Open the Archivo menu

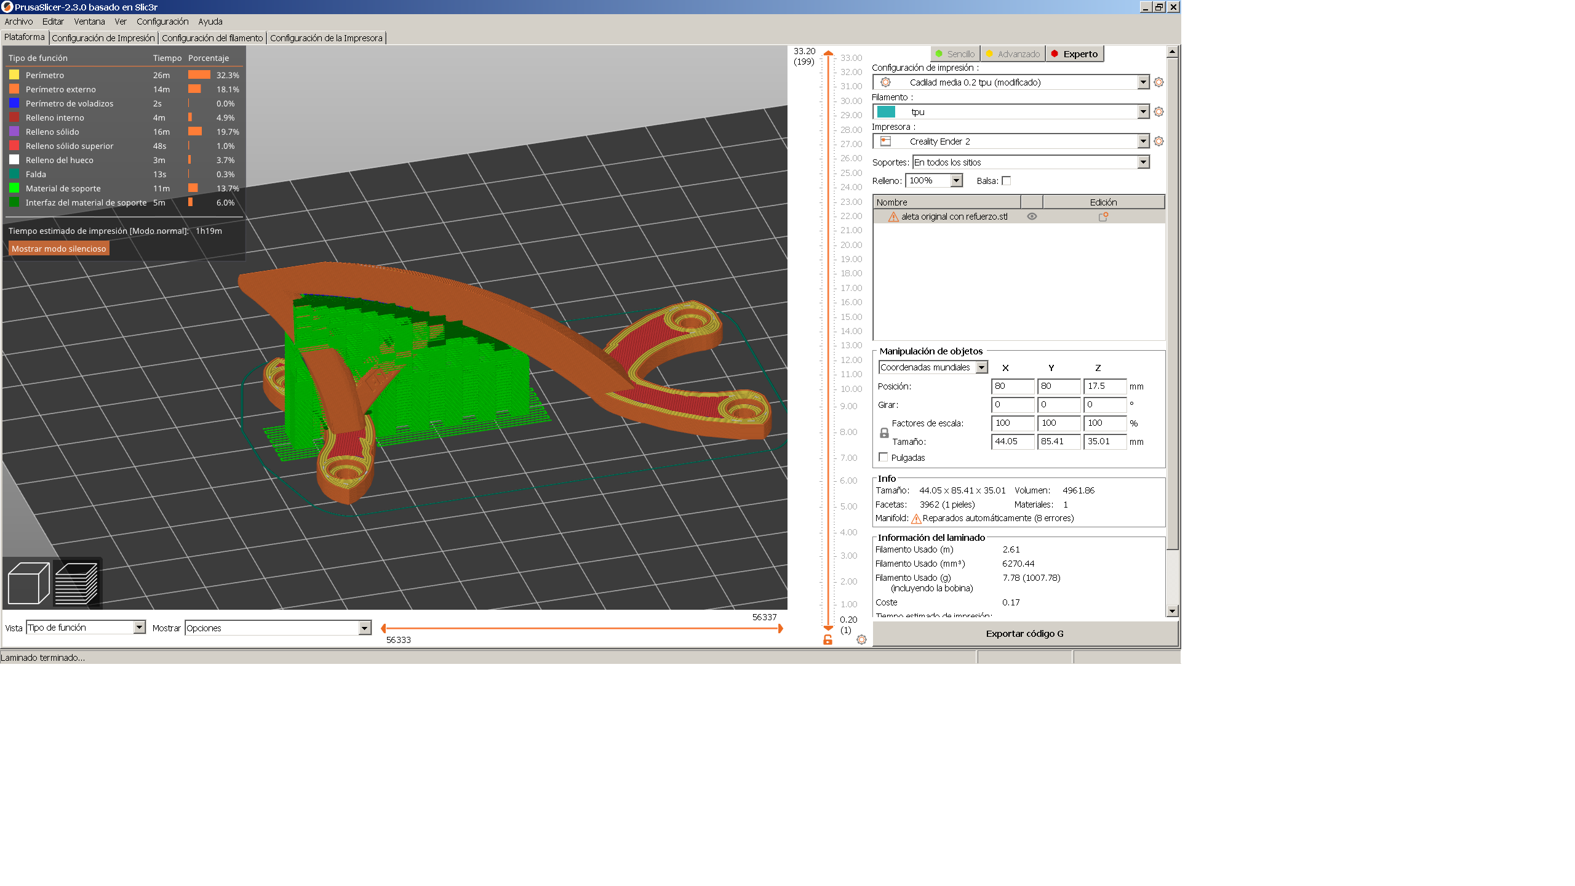18,22
